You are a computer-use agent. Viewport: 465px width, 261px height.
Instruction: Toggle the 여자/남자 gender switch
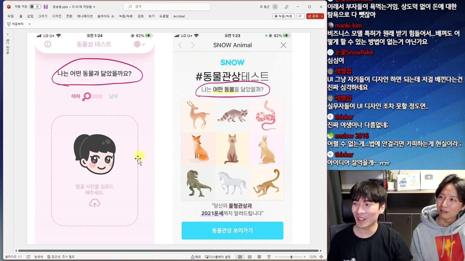[x=92, y=96]
